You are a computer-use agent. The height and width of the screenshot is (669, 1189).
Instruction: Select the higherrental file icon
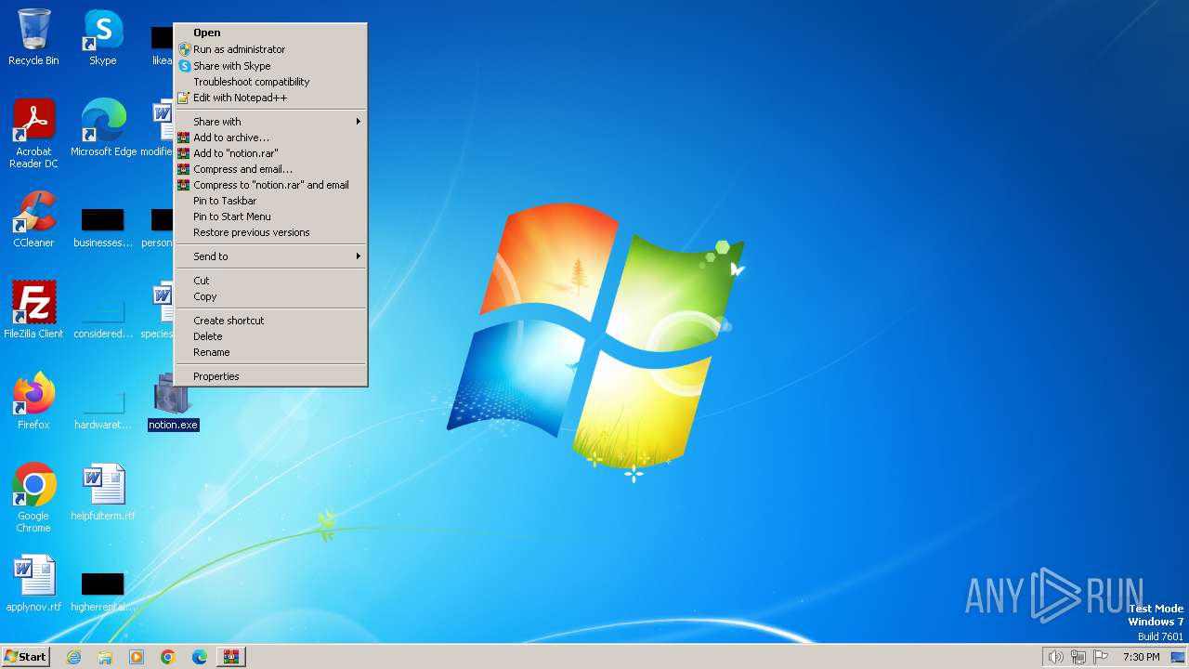point(103,591)
